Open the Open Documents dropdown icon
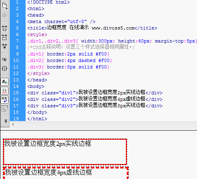The width and height of the screenshot is (197, 179). coord(4,6)
